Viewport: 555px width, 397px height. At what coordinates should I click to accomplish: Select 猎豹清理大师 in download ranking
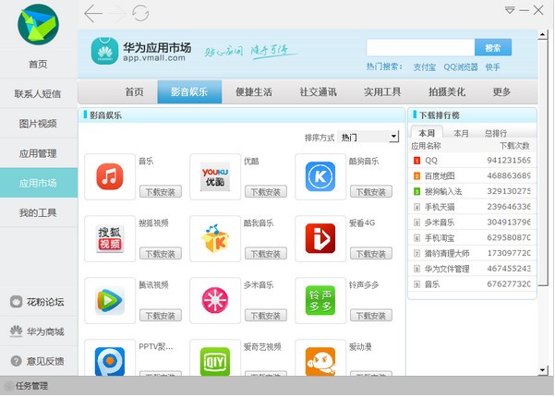point(472,253)
